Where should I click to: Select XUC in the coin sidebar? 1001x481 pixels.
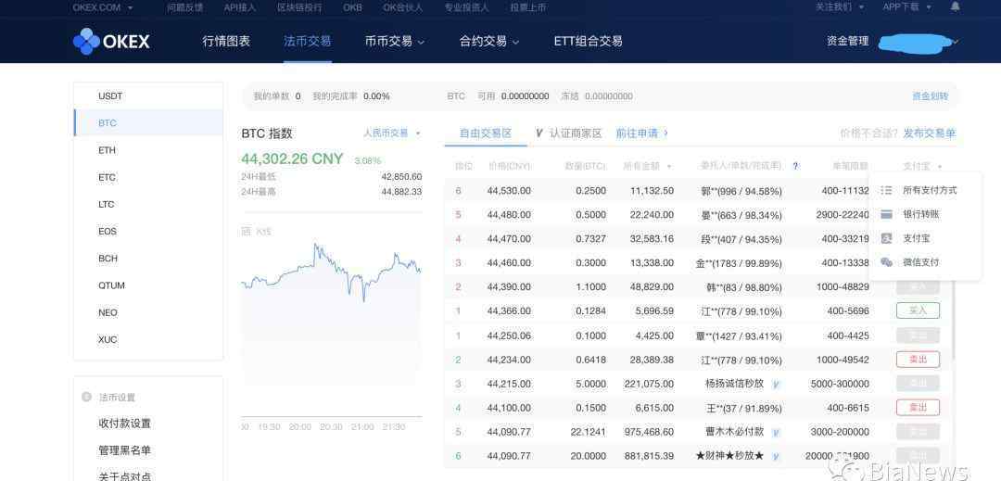148,339
